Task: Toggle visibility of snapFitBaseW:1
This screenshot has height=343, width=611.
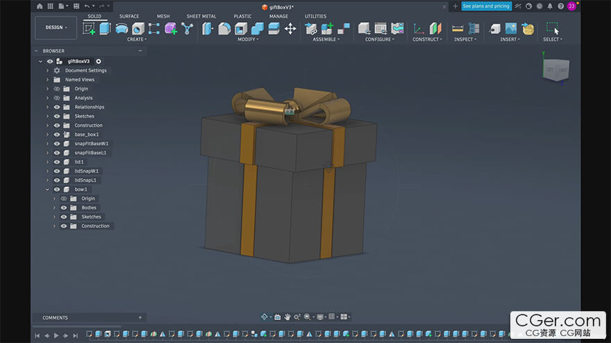Action: [x=57, y=143]
